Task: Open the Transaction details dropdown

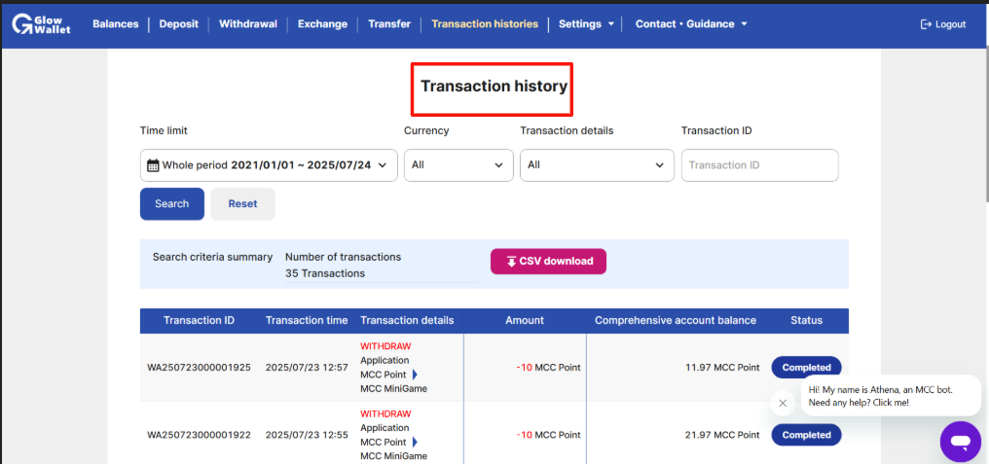Action: (596, 165)
